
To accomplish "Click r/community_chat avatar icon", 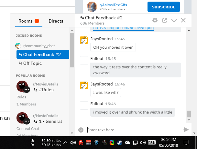I will (x=18, y=46).
